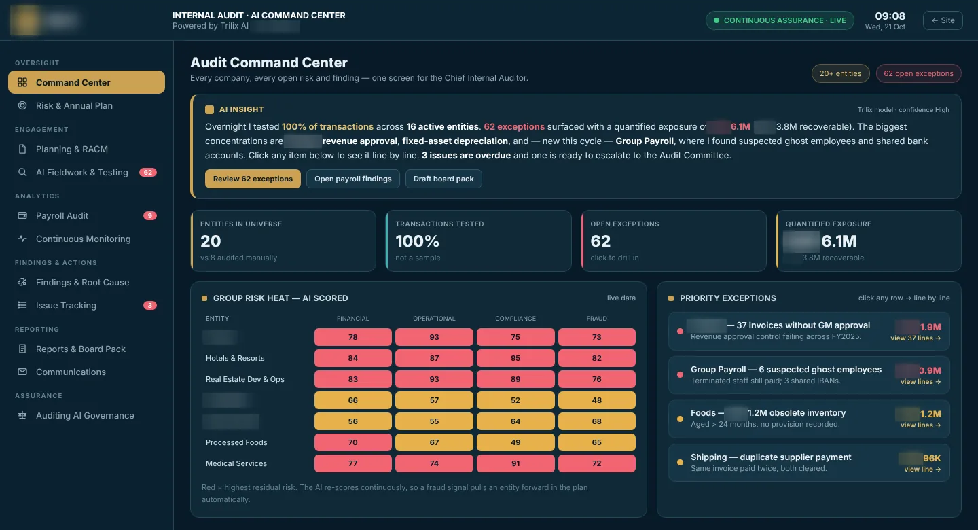This screenshot has height=530, width=978.
Task: Click the AI Fieldwork magnifier icon
Action: (x=22, y=172)
